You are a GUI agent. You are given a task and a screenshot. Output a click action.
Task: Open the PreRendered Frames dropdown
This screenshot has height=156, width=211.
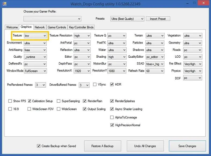pyautogui.click(x=40, y=85)
